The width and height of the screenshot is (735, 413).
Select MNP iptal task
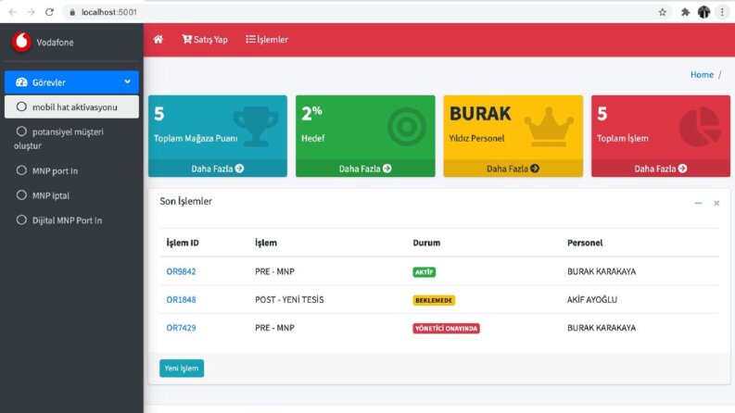click(71, 195)
